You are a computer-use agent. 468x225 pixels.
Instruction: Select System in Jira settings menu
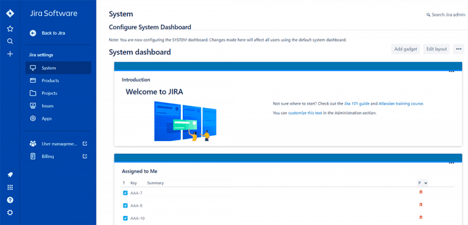[x=58, y=68]
